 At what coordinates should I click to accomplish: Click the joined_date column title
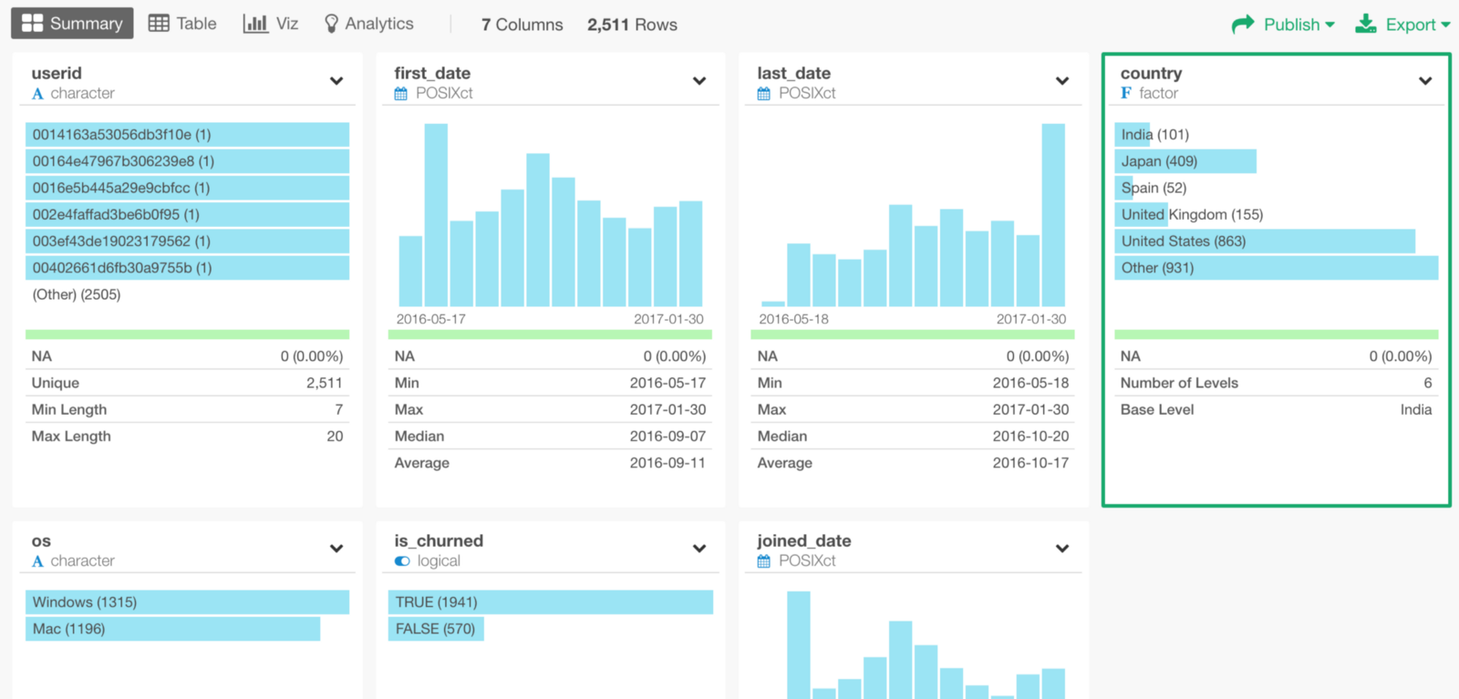tap(803, 540)
